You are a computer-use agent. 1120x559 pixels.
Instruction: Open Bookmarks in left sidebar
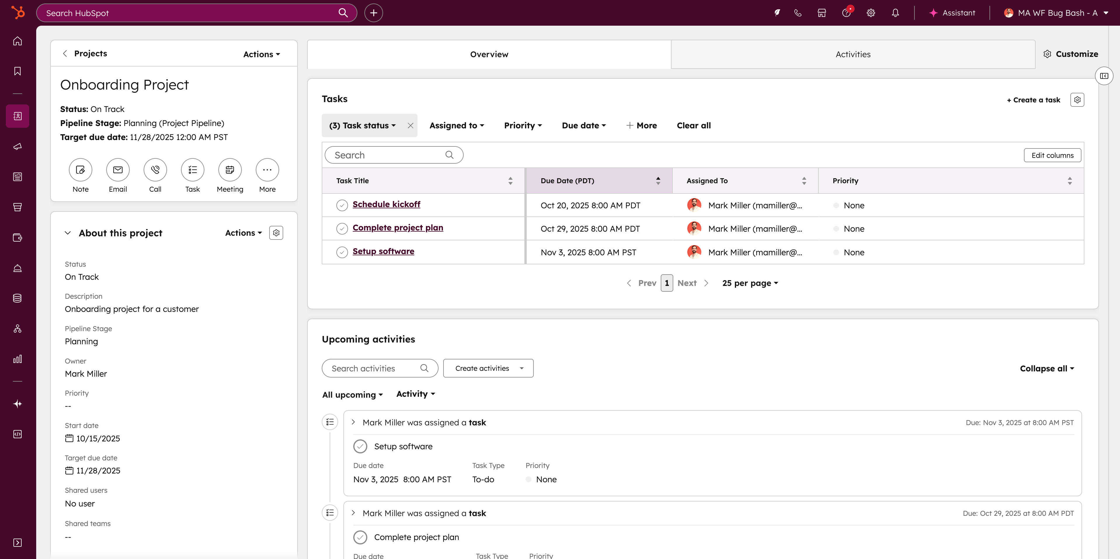click(x=18, y=71)
